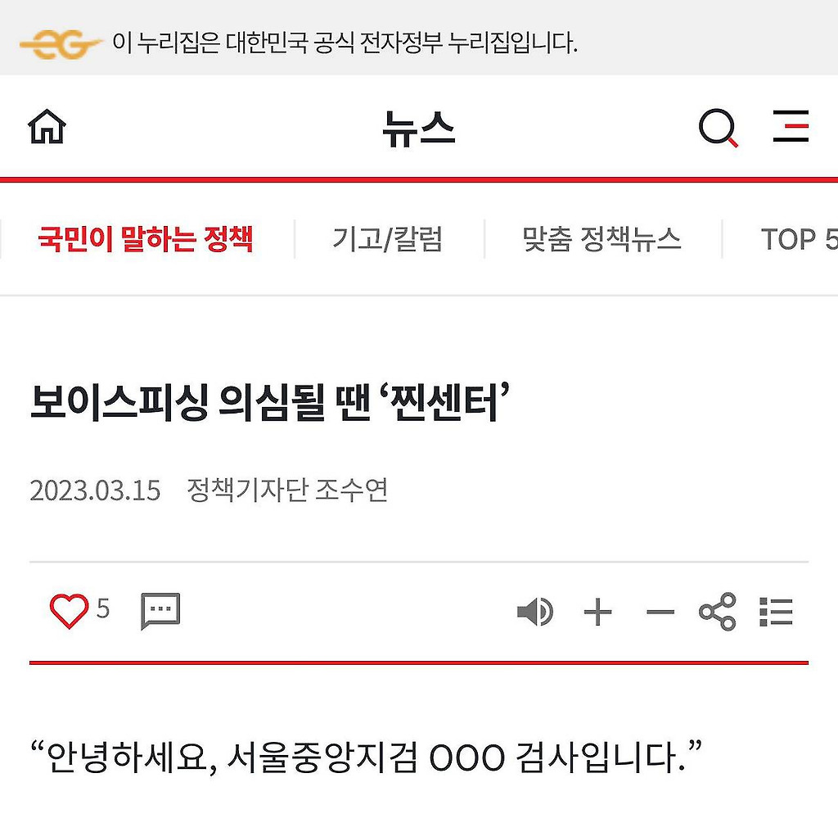
Task: Increase text size with plus icon
Action: pos(597,613)
